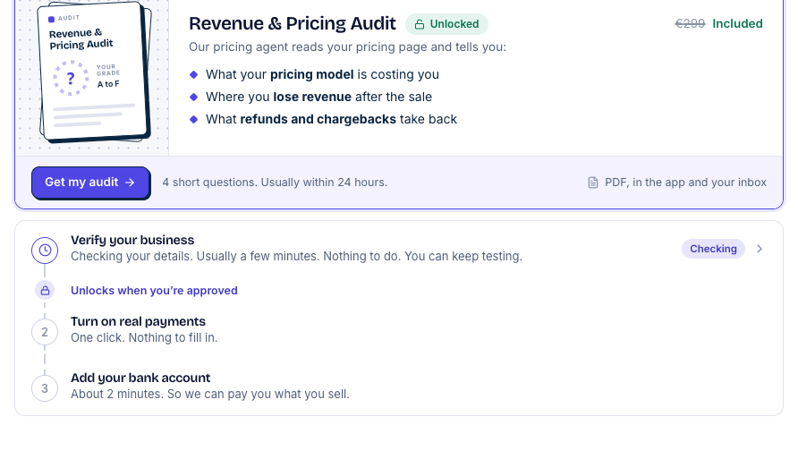Click the struck-through €299 price

click(x=690, y=23)
